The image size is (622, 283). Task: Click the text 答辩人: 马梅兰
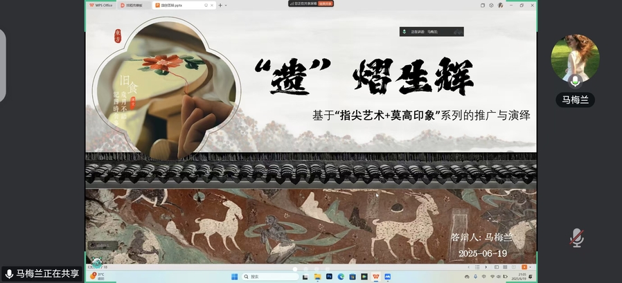pos(481,238)
